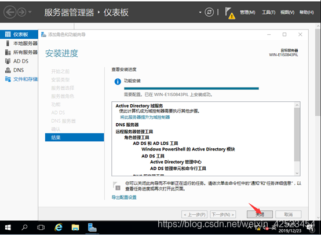
Task: Click the DNS 服务器 result entry
Action: pyautogui.click(x=127, y=125)
